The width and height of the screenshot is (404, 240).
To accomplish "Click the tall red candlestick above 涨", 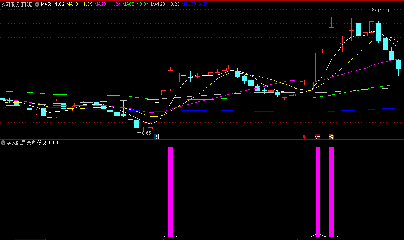I will (318, 68).
